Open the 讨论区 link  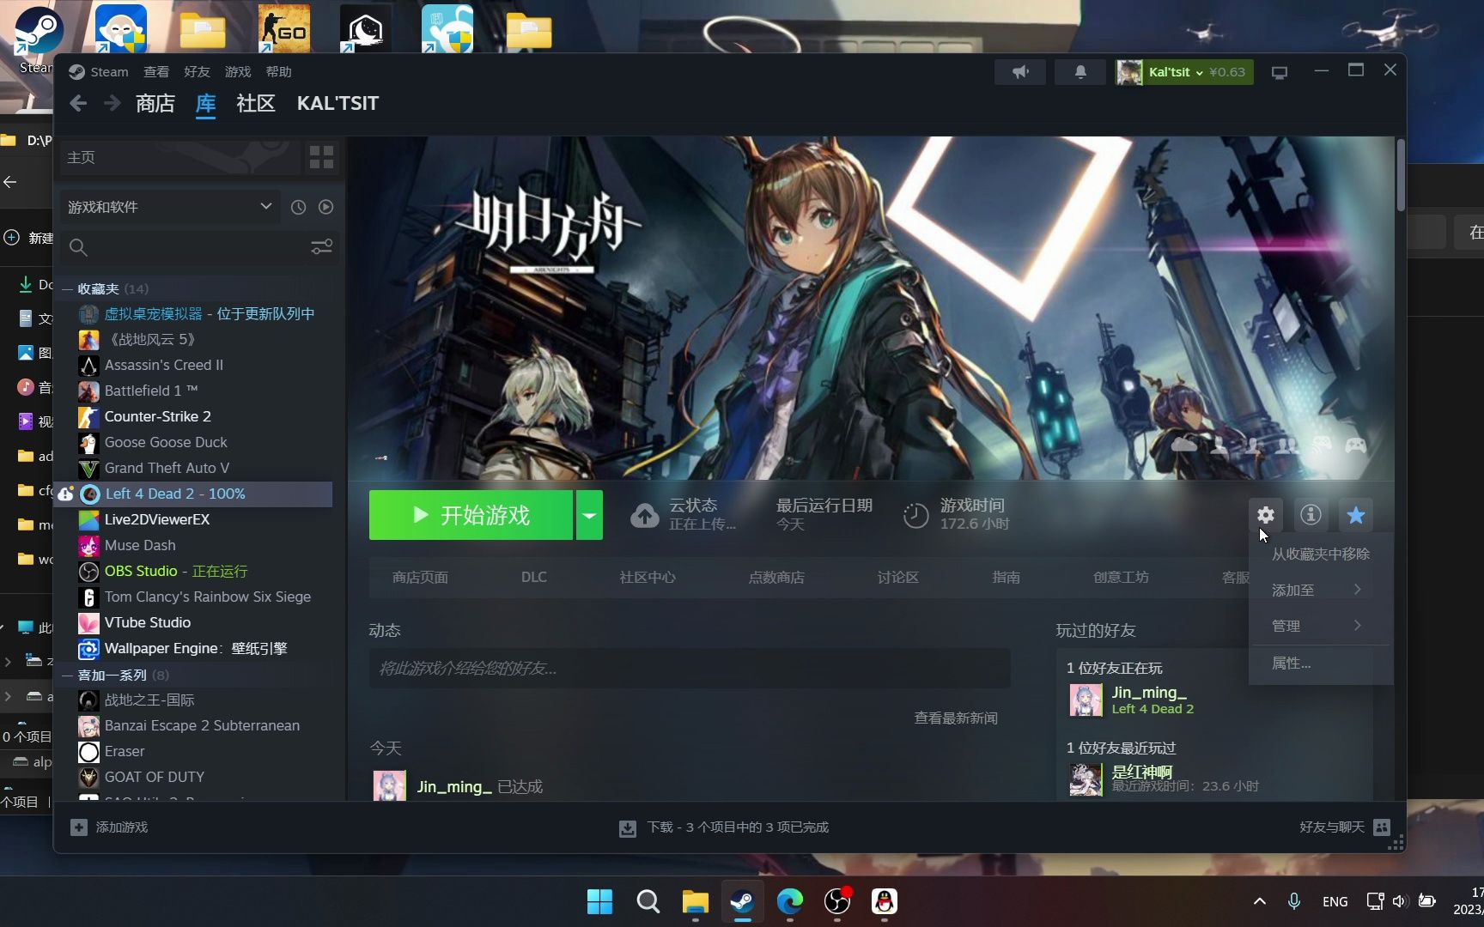point(898,578)
